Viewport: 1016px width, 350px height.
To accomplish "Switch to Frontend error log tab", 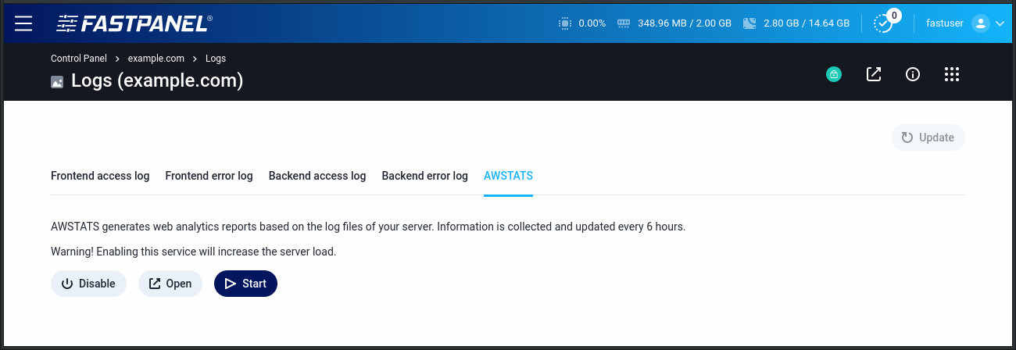I will (209, 176).
